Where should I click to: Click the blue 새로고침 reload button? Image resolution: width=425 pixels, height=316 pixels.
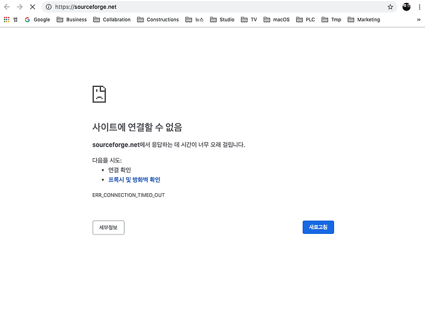coord(318,227)
